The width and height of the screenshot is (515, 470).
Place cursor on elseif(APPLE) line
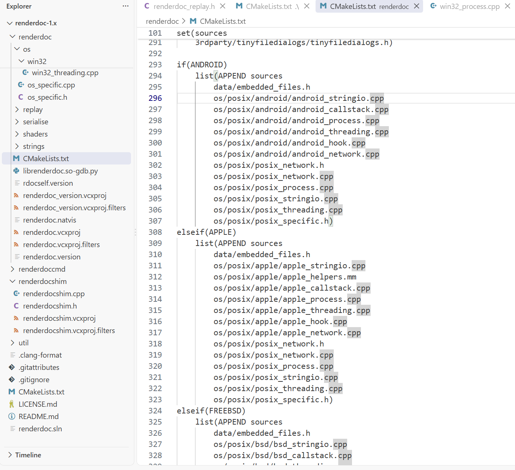207,232
